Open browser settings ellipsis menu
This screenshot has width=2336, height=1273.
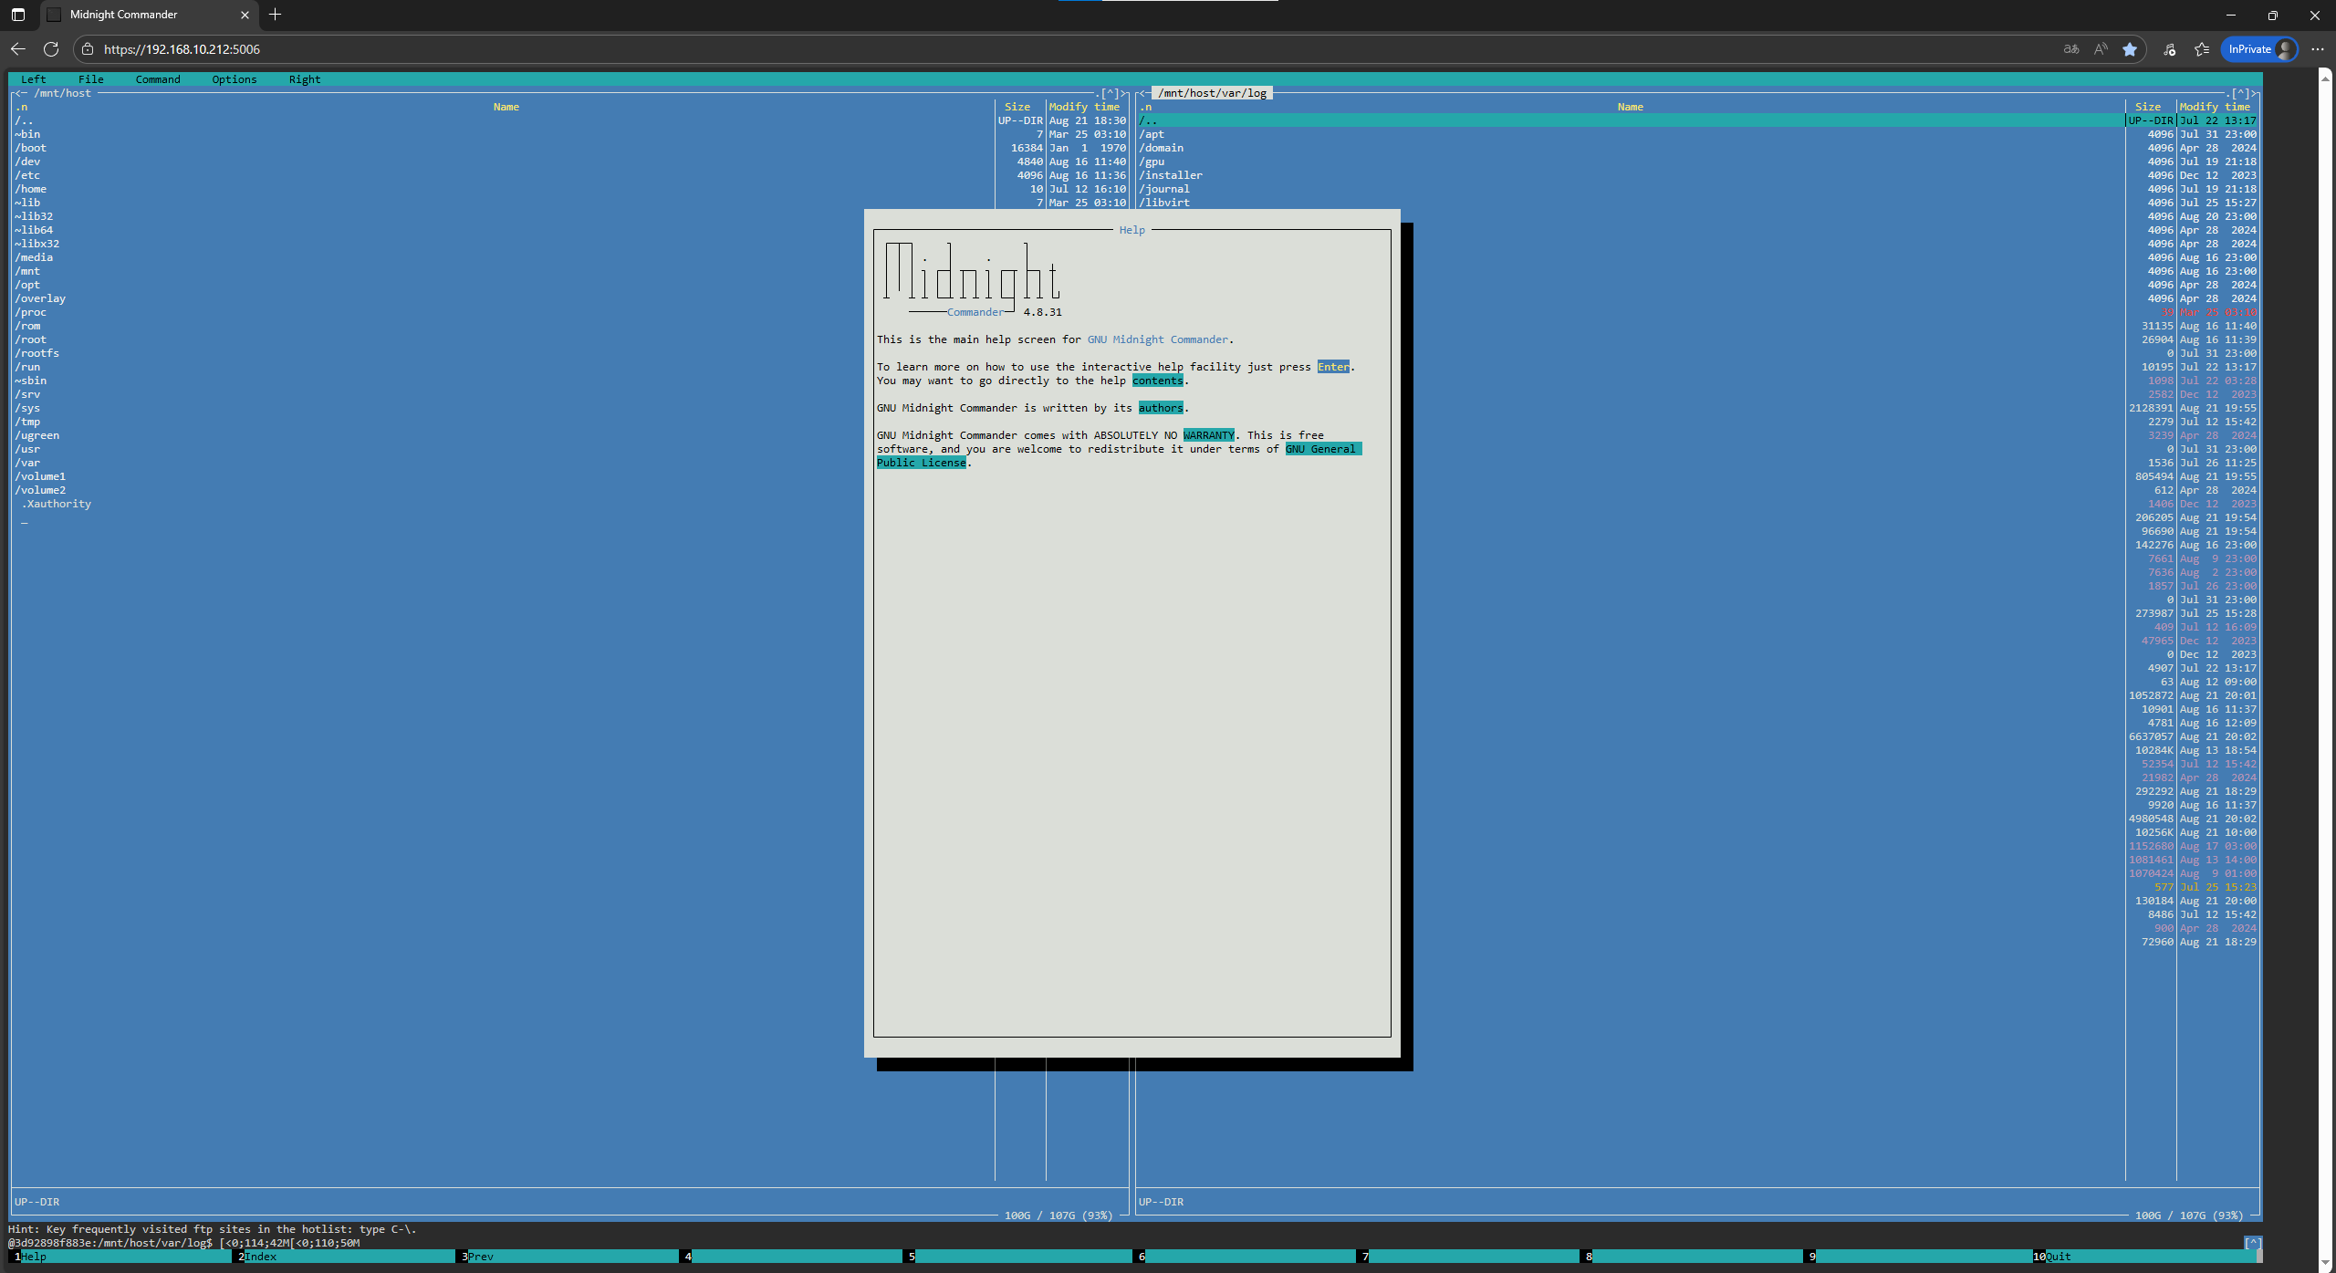2317,49
